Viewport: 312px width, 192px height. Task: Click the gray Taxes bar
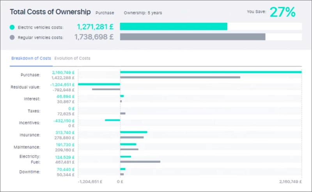123,114
